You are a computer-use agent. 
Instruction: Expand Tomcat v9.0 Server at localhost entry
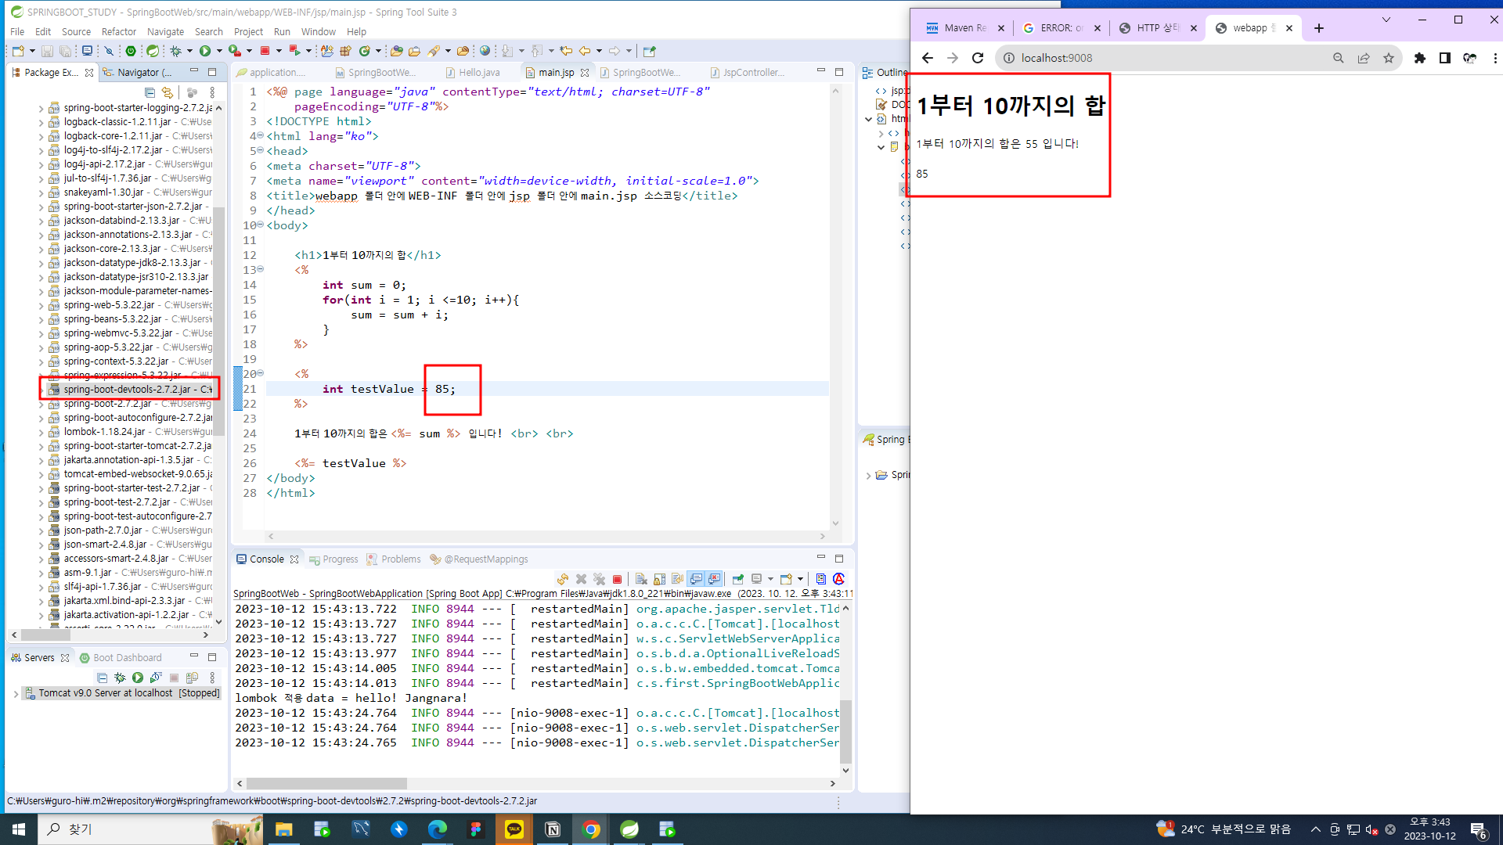coord(16,693)
